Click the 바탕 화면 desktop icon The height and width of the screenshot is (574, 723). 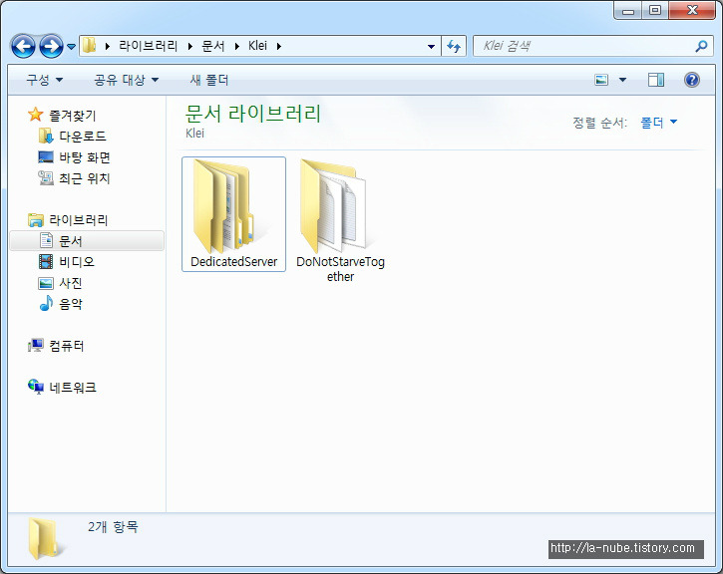click(x=46, y=157)
